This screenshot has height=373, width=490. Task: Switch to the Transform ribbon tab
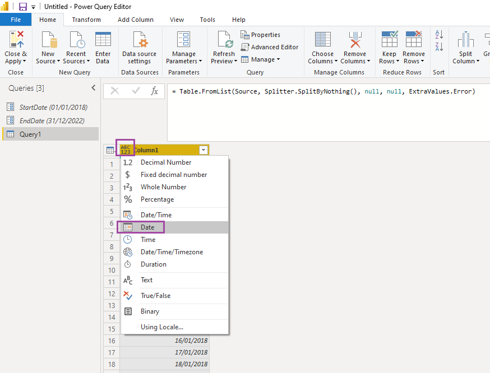(x=86, y=20)
